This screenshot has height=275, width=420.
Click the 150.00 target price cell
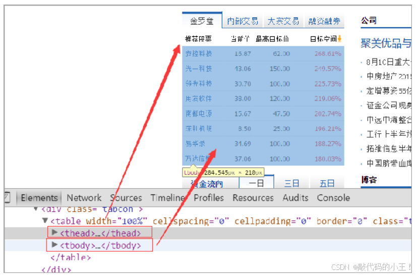pyautogui.click(x=280, y=69)
